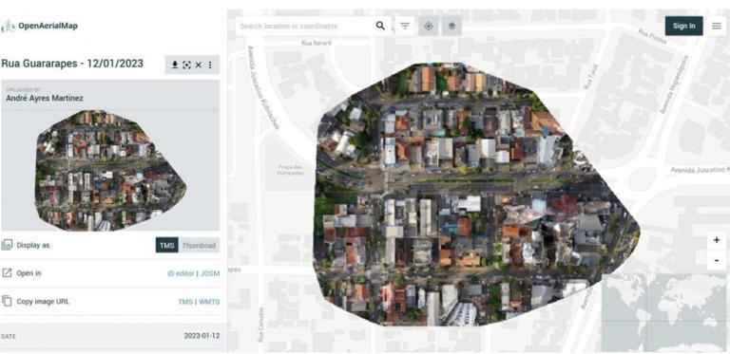Open imagery in JOSM
Screen dimensions: 730x354
coord(210,273)
